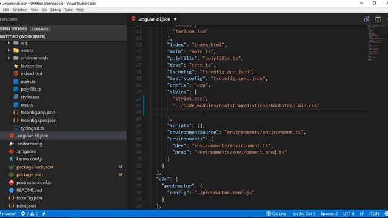Collapse the UNTITLED (WORKSPACE) section header

point(63,36)
